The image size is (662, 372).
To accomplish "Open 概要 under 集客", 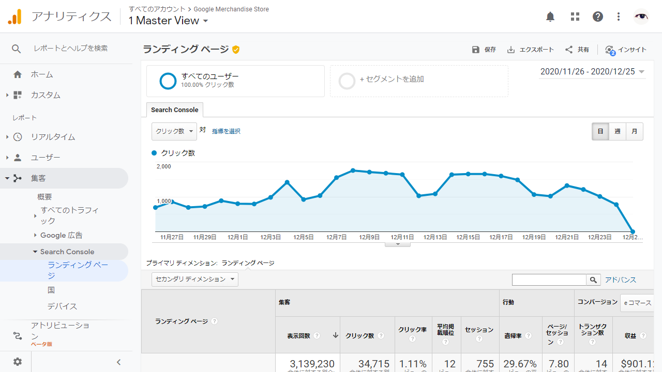I will [x=44, y=197].
